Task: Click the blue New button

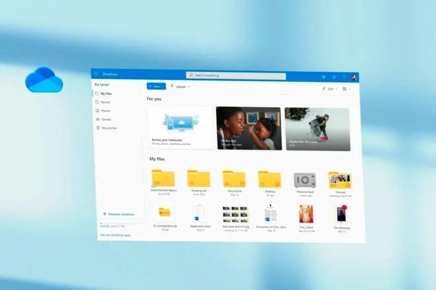Action: pyautogui.click(x=156, y=87)
